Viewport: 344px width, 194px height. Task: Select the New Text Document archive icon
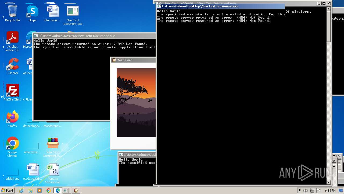click(x=53, y=147)
